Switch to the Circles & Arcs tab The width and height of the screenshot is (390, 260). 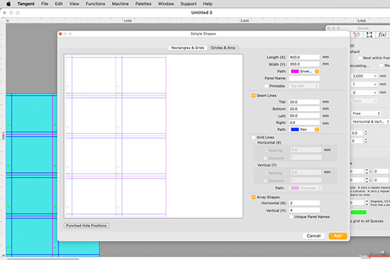click(223, 47)
